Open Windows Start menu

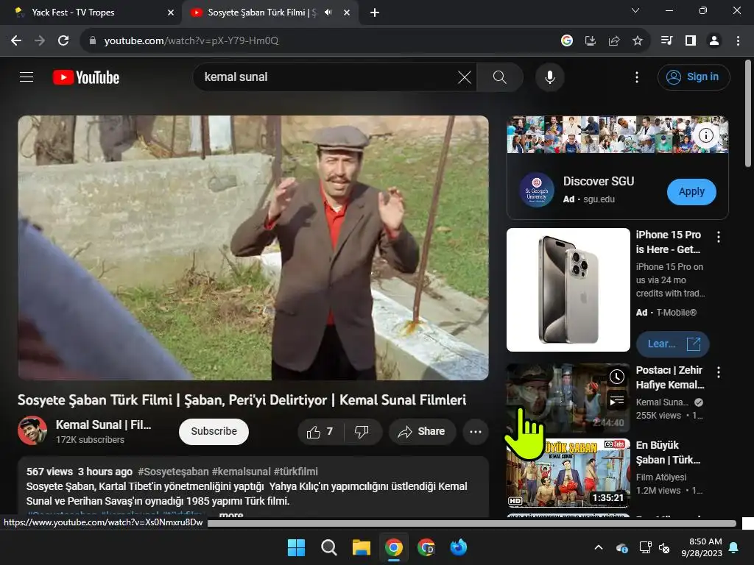pyautogui.click(x=296, y=547)
